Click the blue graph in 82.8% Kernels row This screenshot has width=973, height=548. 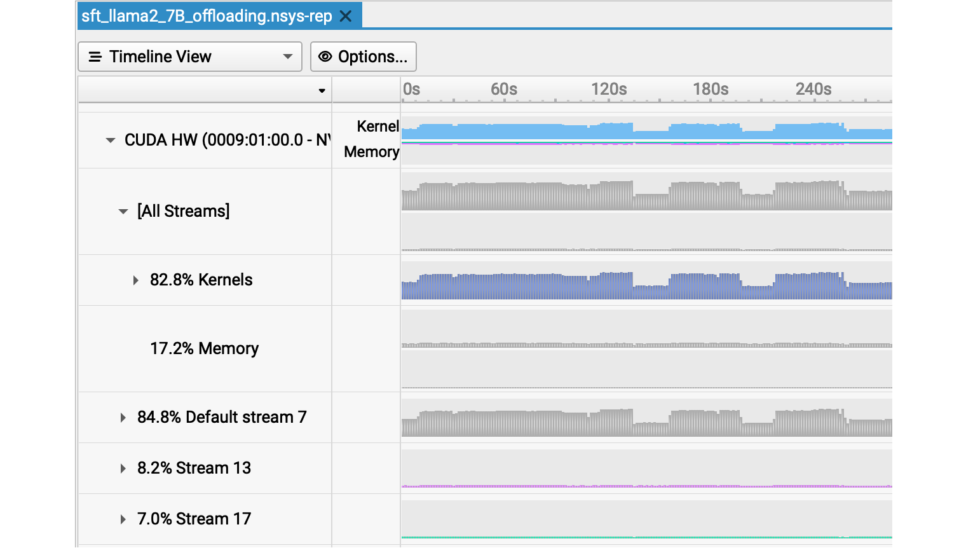646,286
